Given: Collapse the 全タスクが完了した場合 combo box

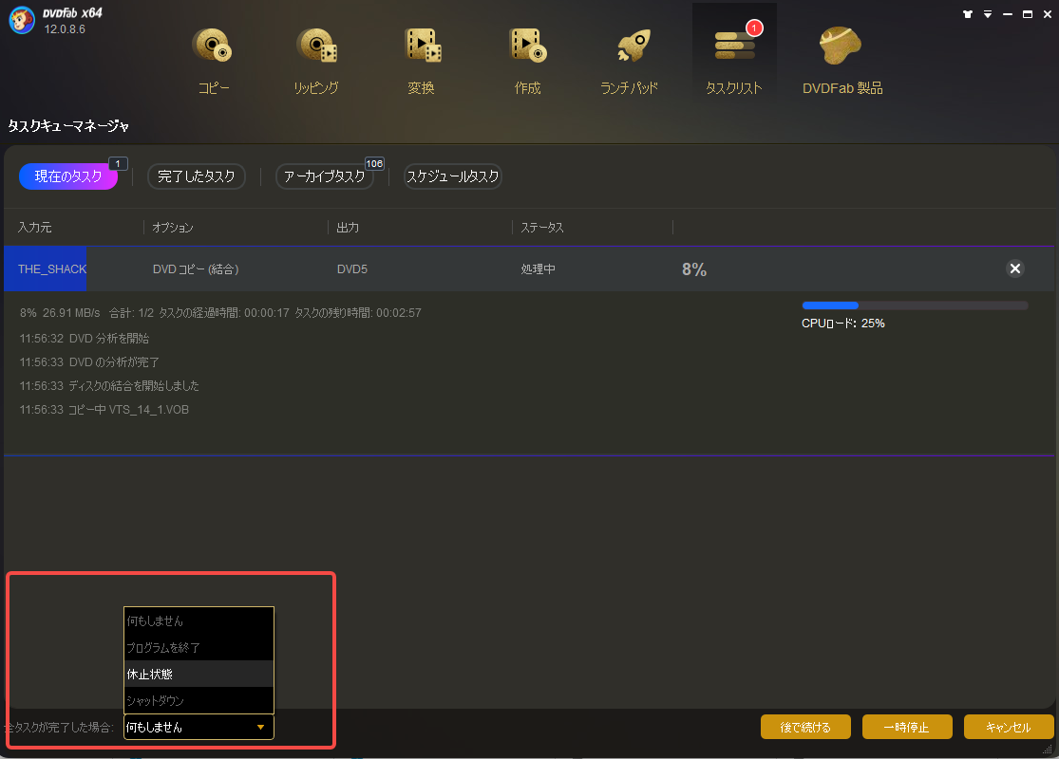Looking at the screenshot, I should click(199, 728).
